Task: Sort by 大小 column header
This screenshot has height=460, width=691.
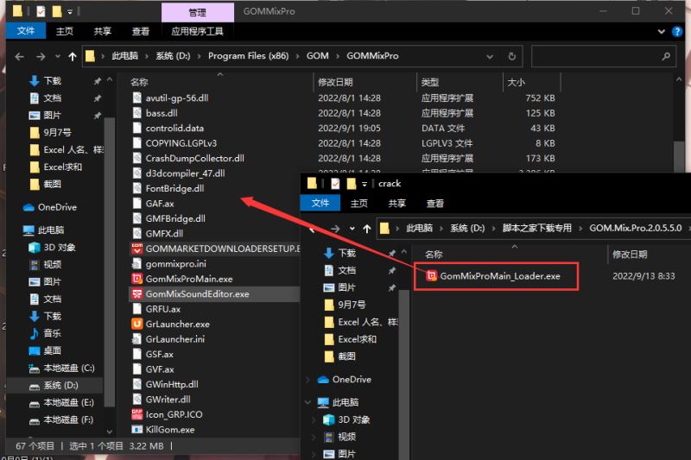Action: click(531, 82)
